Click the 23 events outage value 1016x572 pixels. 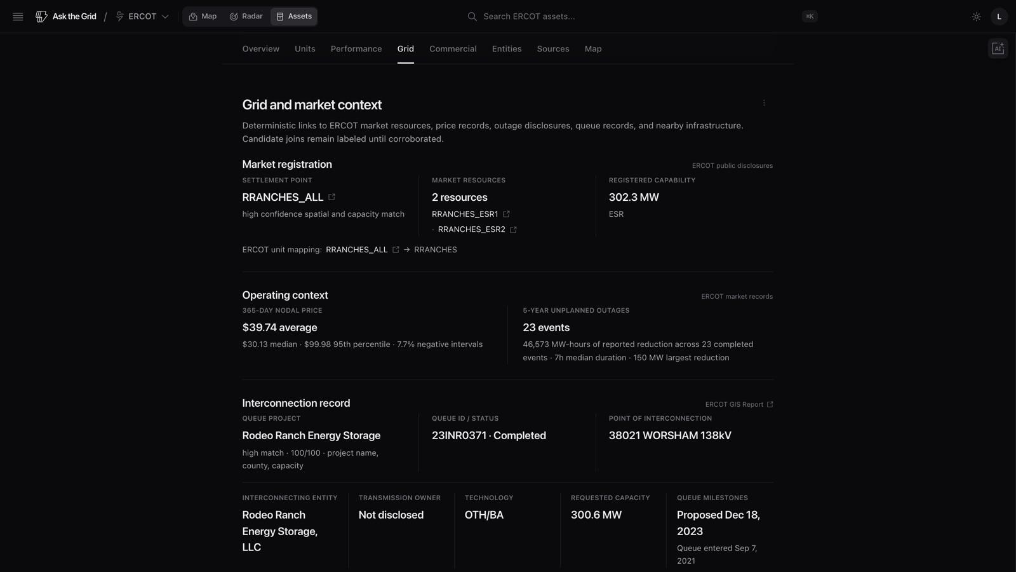tap(546, 327)
